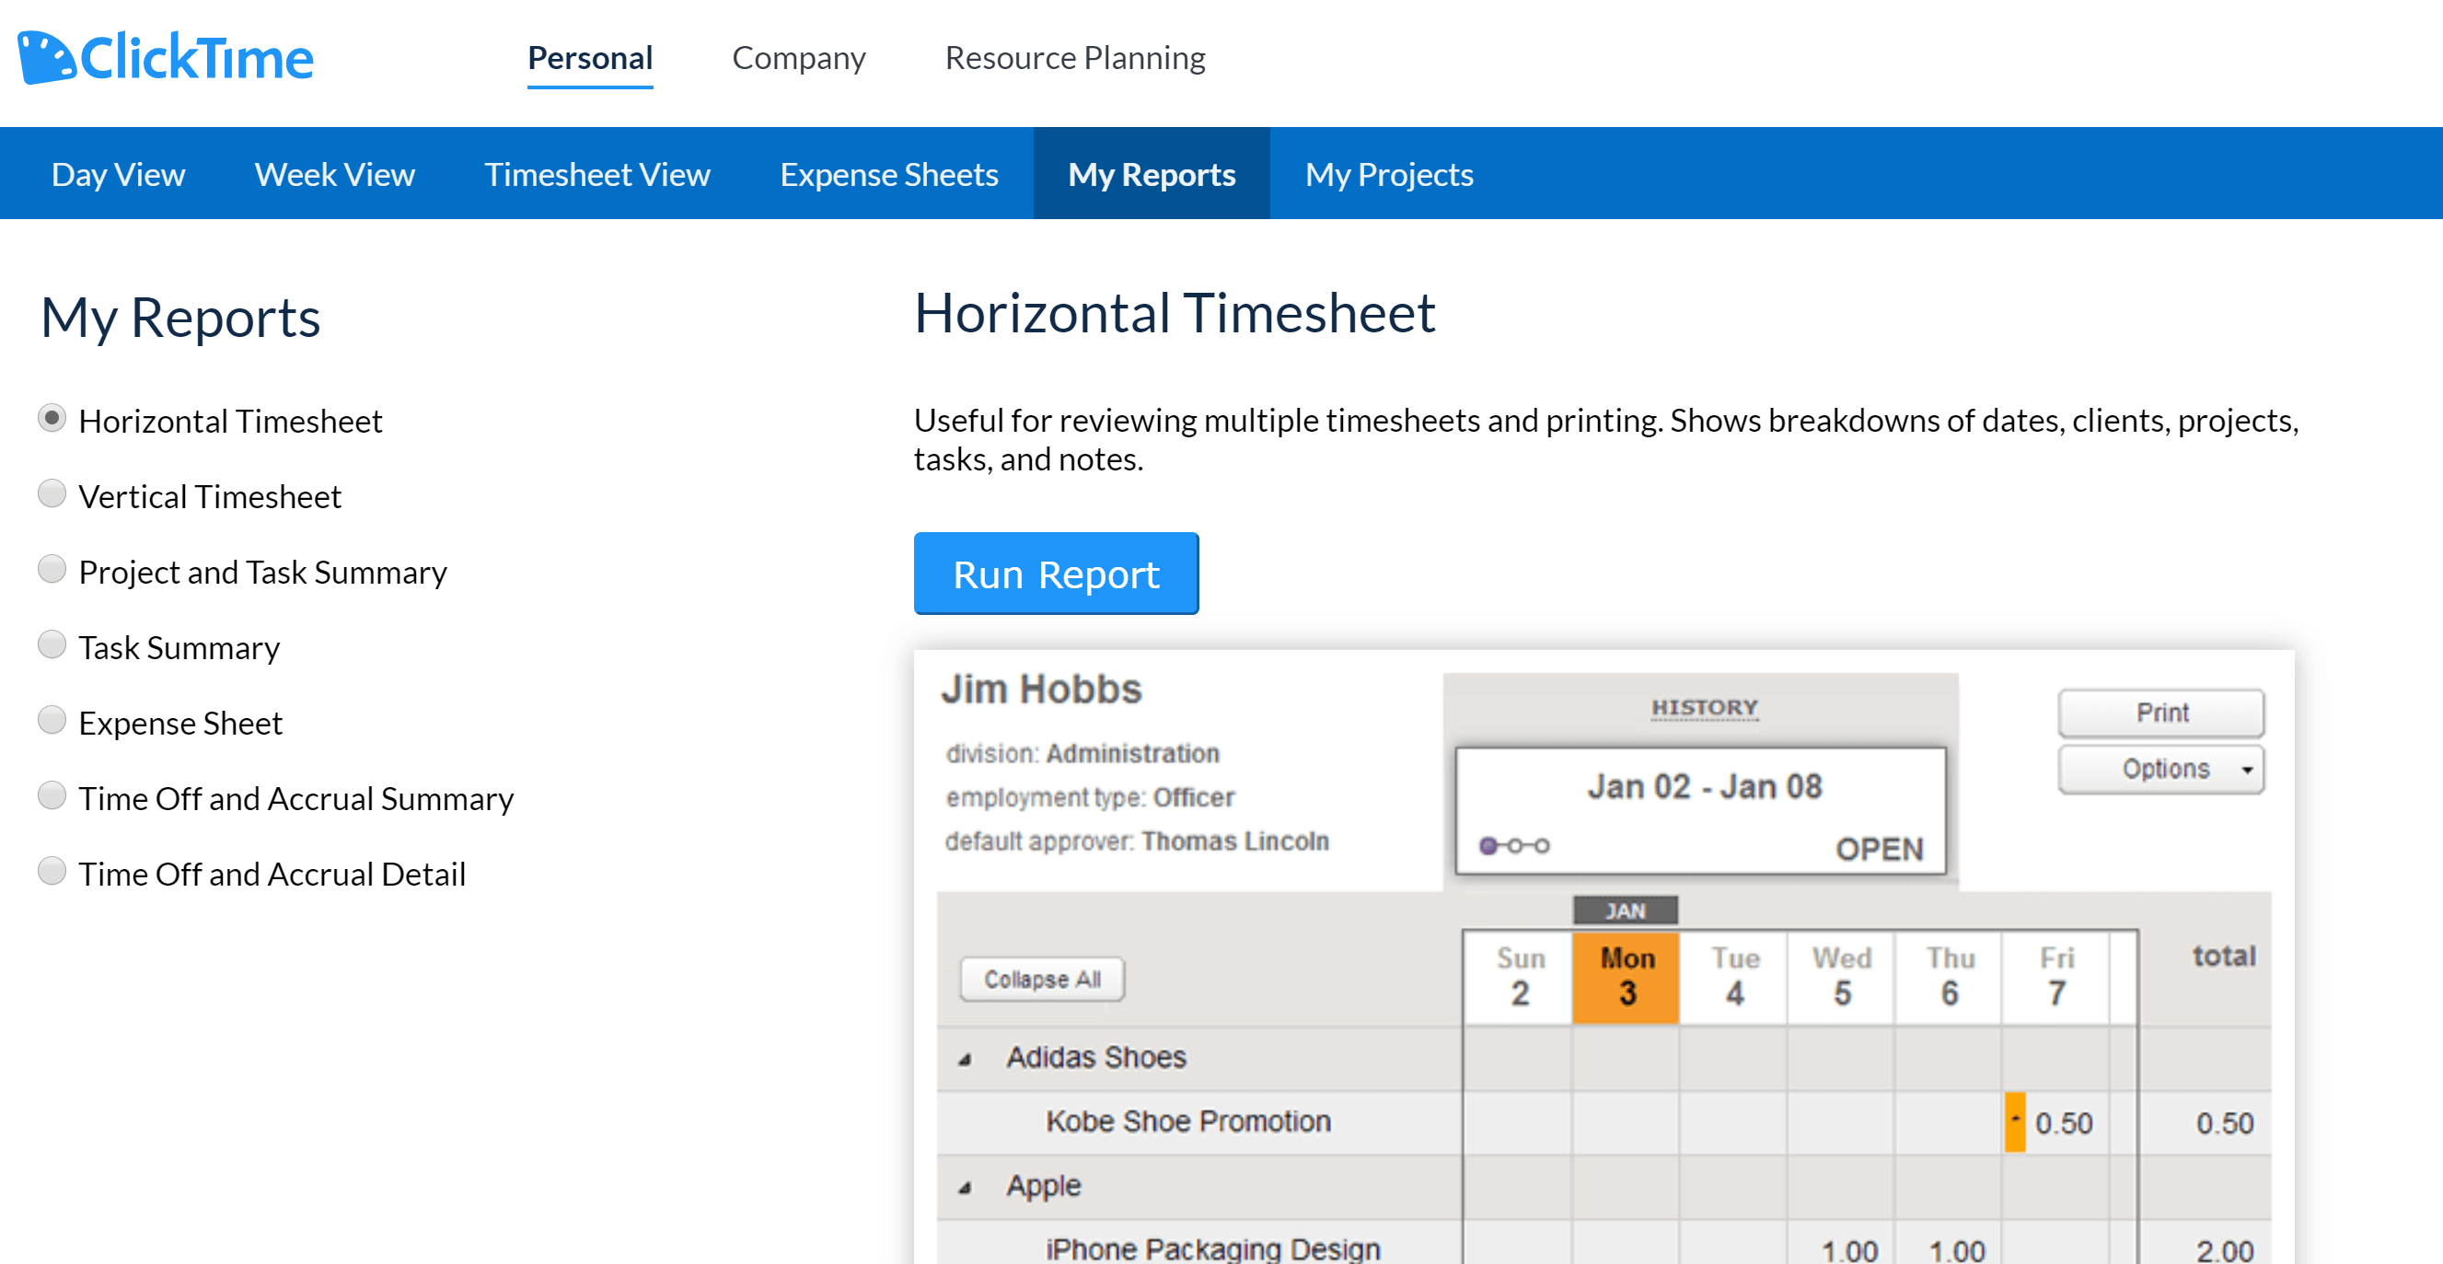The image size is (2443, 1264).
Task: Switch to the Company tab
Action: point(797,57)
